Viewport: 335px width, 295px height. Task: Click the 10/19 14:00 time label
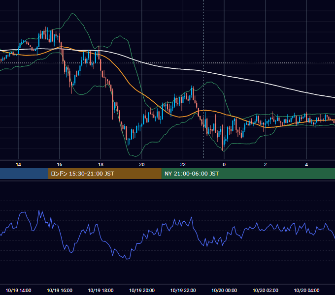point(18,290)
